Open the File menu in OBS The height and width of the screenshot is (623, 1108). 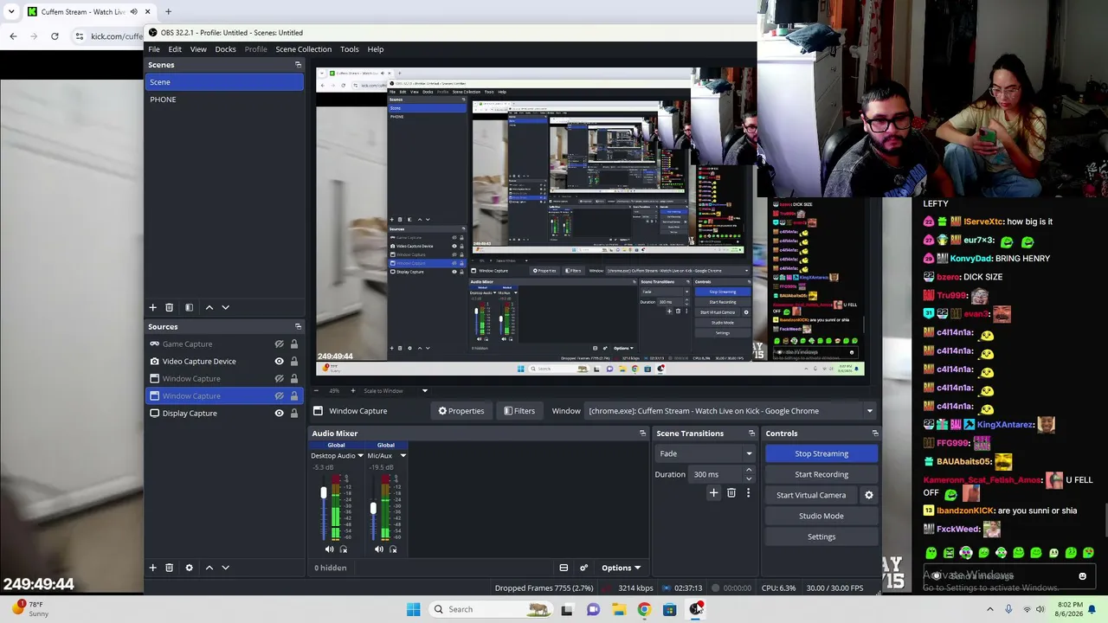[x=154, y=49]
